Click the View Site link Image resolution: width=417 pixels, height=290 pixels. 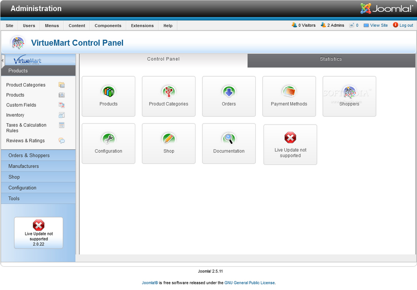[379, 25]
